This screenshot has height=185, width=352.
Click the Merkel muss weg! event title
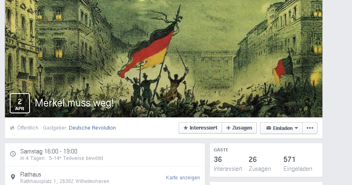tap(74, 103)
